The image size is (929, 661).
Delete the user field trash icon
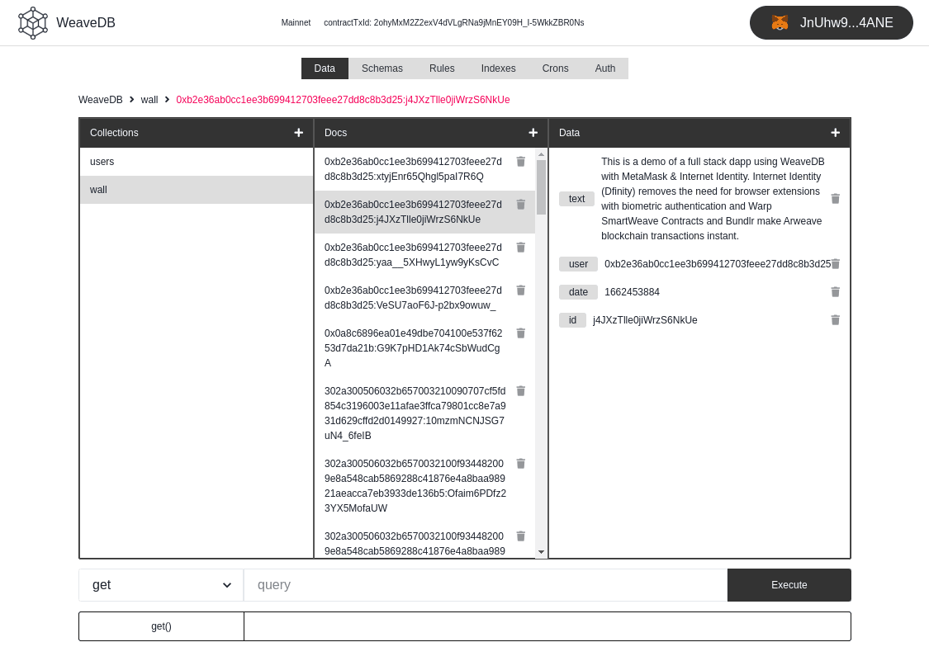coord(836,264)
